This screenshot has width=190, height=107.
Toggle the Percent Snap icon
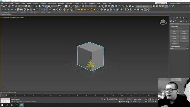click(x=76, y=6)
